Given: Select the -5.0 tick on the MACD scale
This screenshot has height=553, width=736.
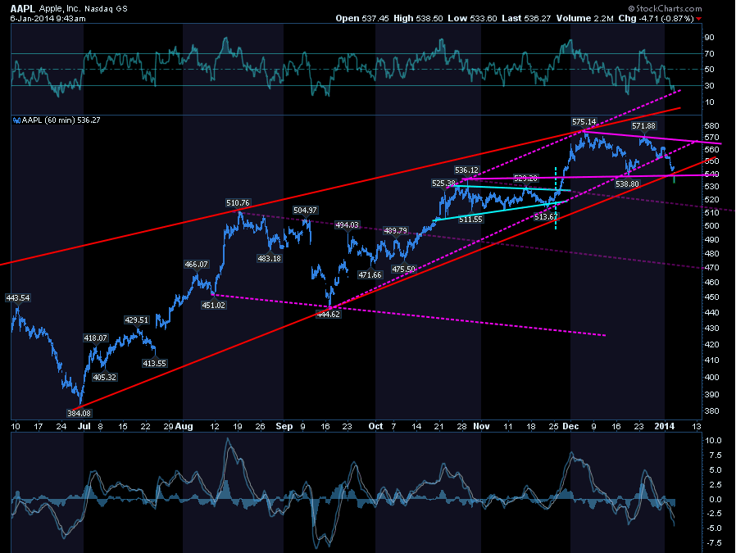Looking at the screenshot, I should 712,528.
